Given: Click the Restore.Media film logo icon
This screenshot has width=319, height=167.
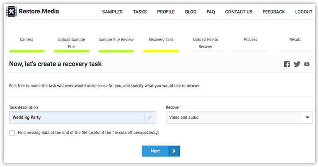Looking at the screenshot, I should [x=12, y=11].
